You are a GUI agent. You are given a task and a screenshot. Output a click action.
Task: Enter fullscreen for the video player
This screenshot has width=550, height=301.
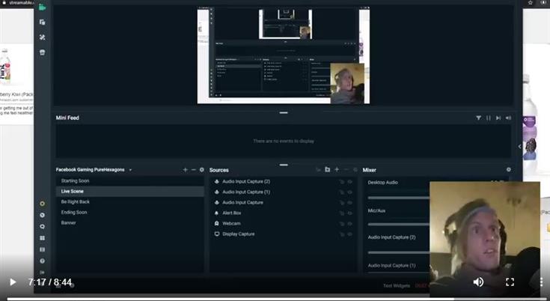[510, 282]
